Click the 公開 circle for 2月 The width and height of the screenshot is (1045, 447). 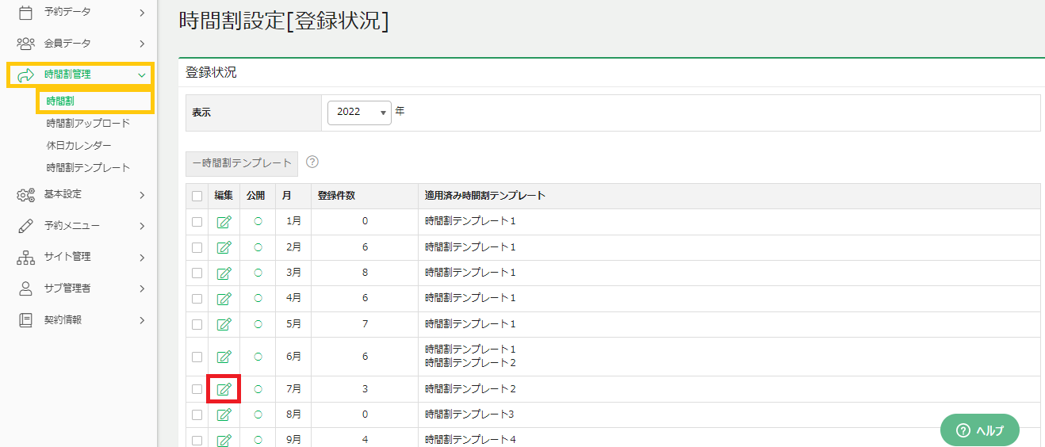point(258,247)
